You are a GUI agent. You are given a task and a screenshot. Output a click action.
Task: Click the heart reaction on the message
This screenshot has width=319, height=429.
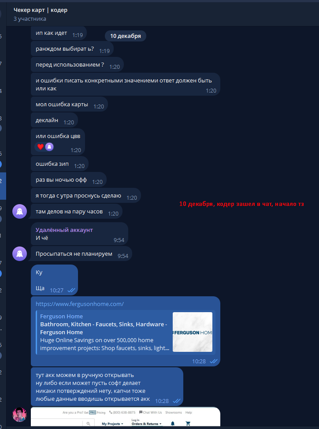[x=41, y=147]
